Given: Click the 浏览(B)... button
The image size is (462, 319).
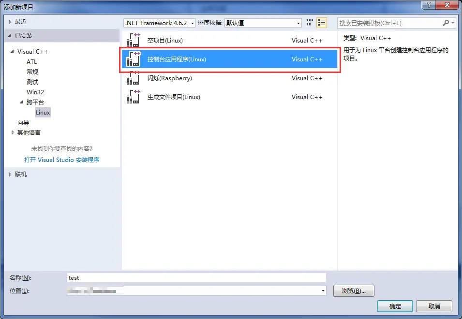Looking at the screenshot, I should 354,291.
